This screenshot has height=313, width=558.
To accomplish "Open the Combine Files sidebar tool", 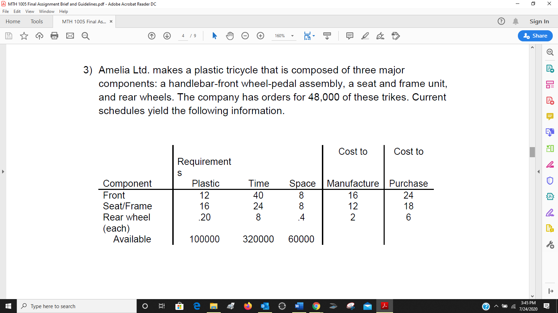I will [x=550, y=133].
